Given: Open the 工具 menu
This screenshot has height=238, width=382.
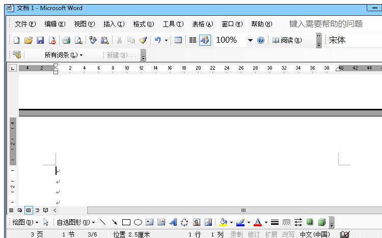Looking at the screenshot, I should click(x=173, y=24).
